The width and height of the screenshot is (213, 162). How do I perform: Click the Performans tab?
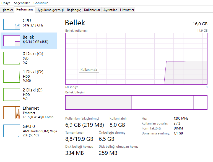click(x=25, y=9)
